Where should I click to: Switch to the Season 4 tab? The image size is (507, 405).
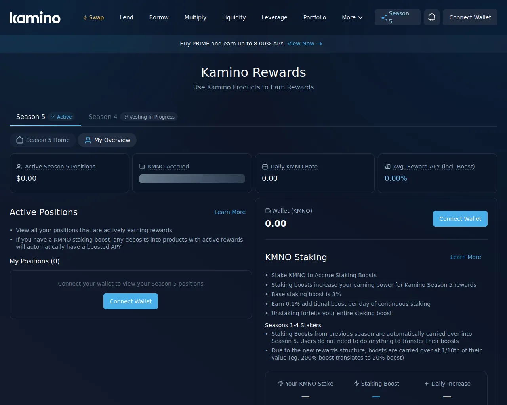133,117
